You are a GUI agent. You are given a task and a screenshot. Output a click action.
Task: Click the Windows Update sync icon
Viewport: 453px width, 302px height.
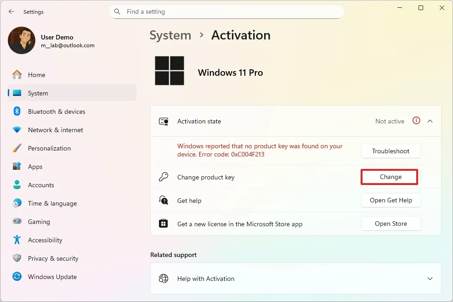click(x=17, y=277)
